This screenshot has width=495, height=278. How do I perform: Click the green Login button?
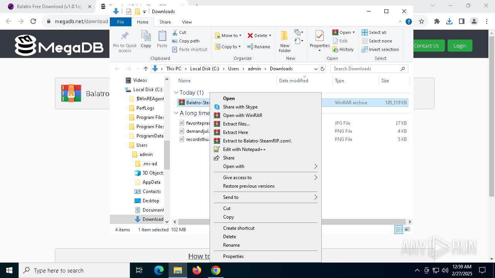pyautogui.click(x=460, y=46)
